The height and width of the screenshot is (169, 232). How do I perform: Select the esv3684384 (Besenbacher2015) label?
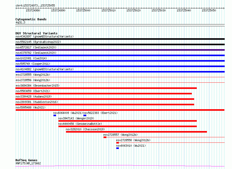tap(38, 86)
